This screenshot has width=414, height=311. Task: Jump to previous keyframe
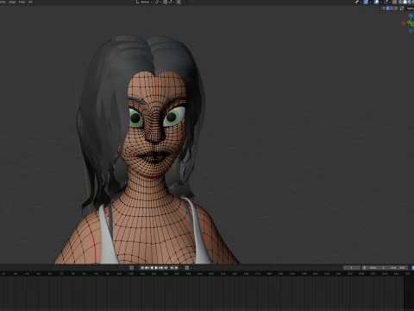point(147,268)
